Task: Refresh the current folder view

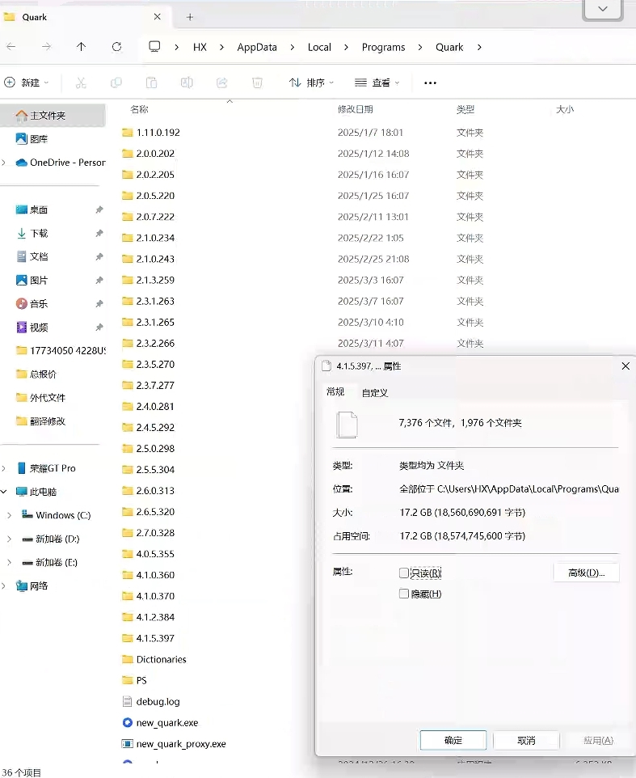Action: [116, 47]
